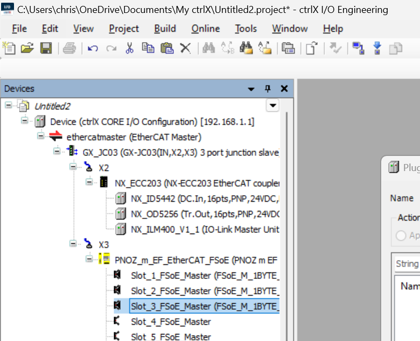Collapse the Device (ctrlX CORE) node
This screenshot has width=420, height=341.
tap(25, 120)
